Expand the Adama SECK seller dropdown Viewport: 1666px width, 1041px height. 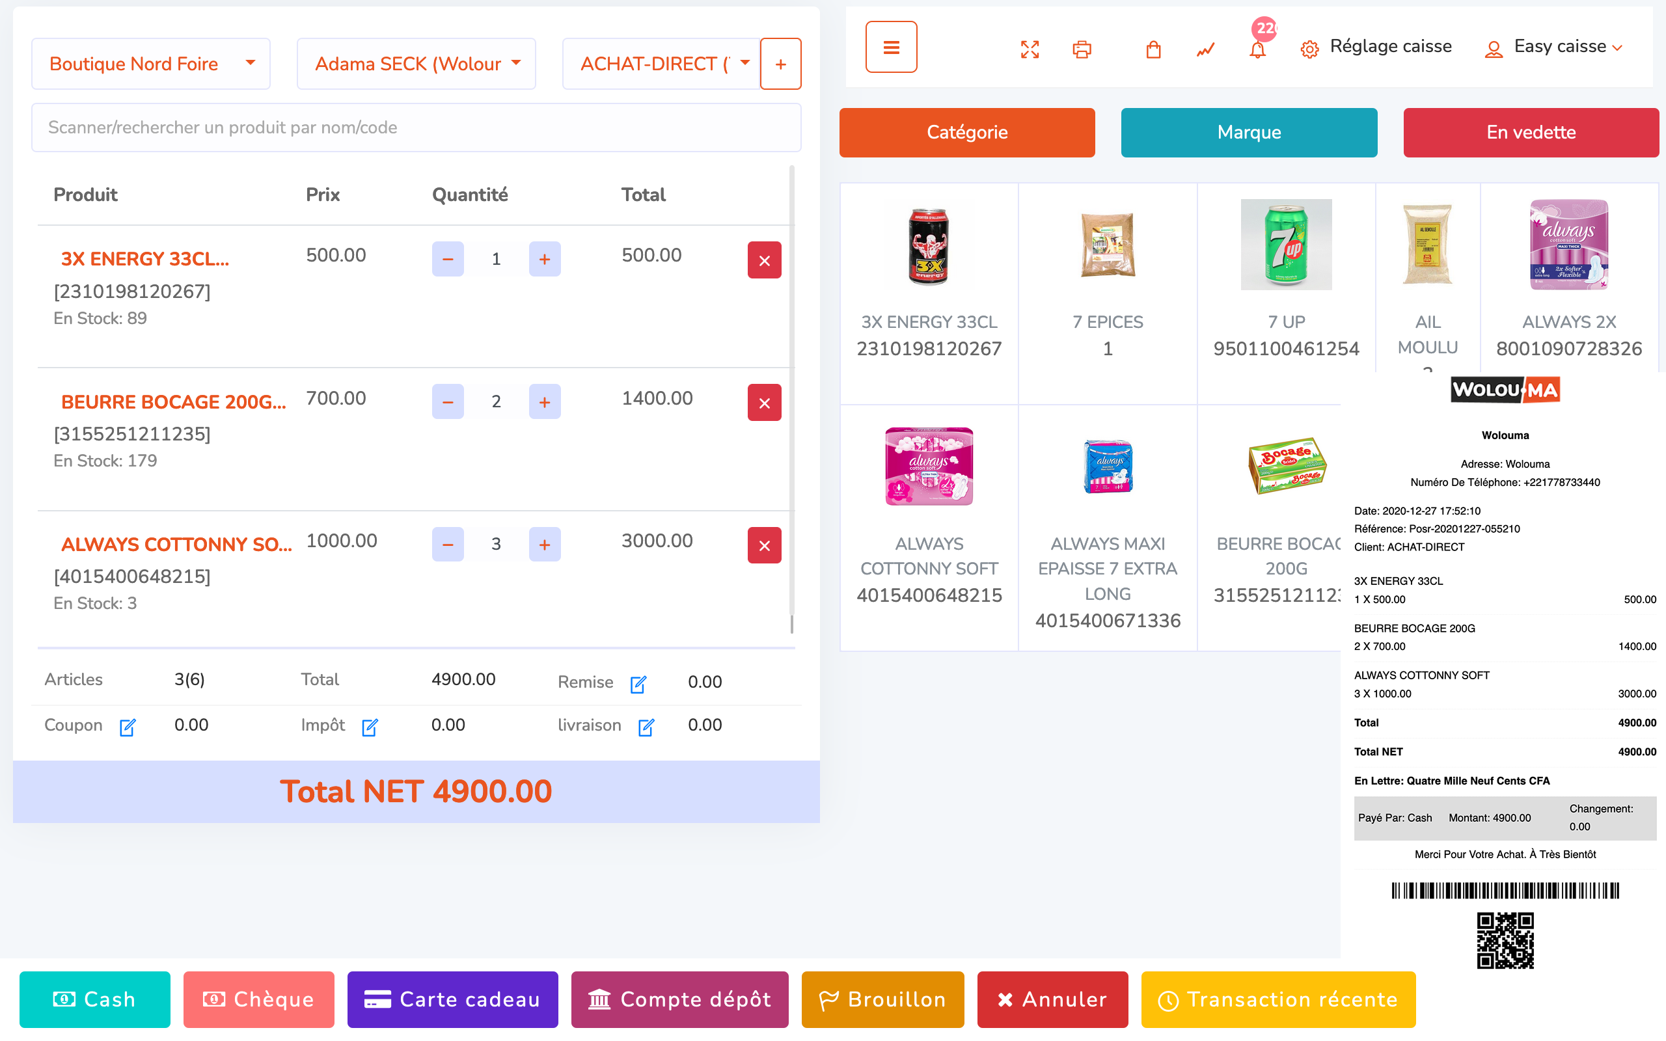(x=416, y=64)
